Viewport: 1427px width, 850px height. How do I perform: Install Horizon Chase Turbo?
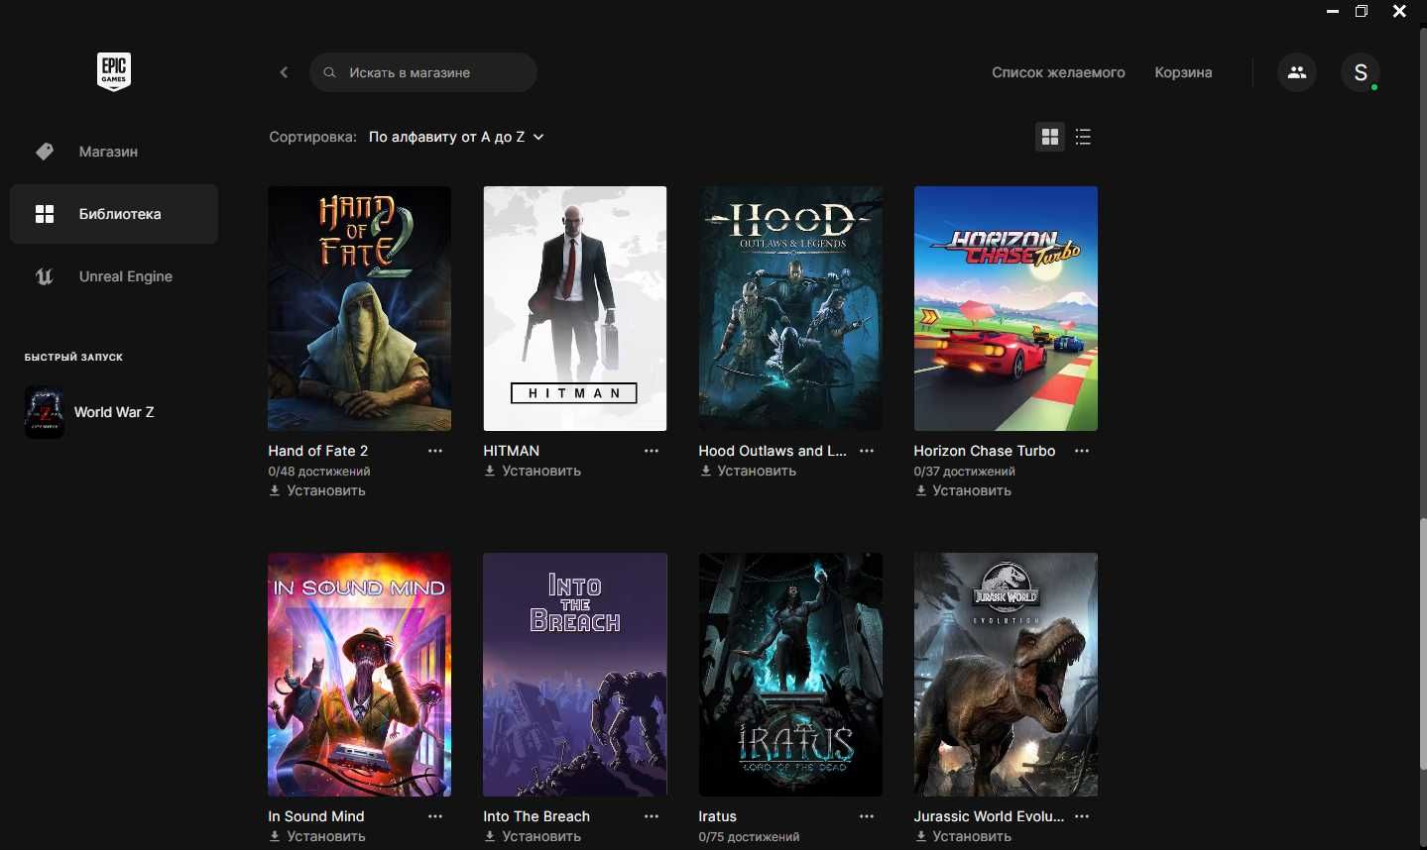coord(963,490)
